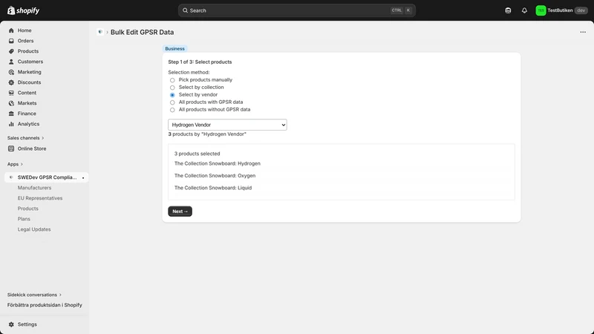Click the Discounts badge icon

[x=11, y=82]
